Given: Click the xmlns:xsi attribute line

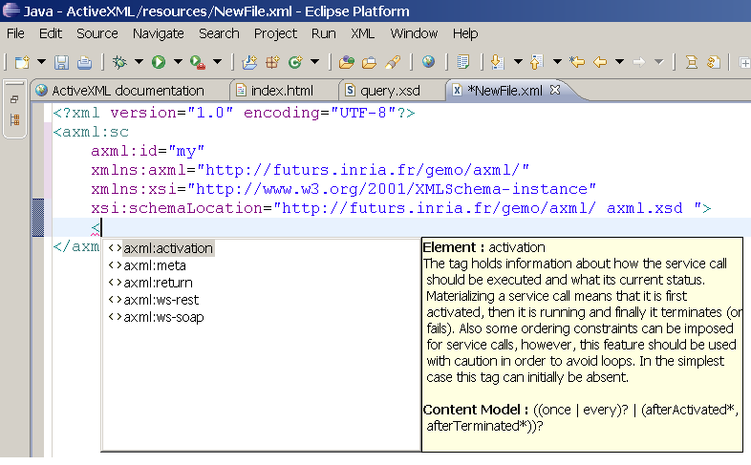Looking at the screenshot, I should (343, 189).
